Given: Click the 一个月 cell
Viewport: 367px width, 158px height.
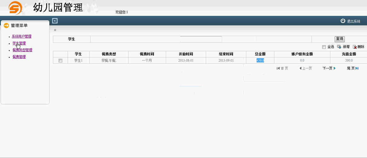Looking at the screenshot, I should coord(147,61).
